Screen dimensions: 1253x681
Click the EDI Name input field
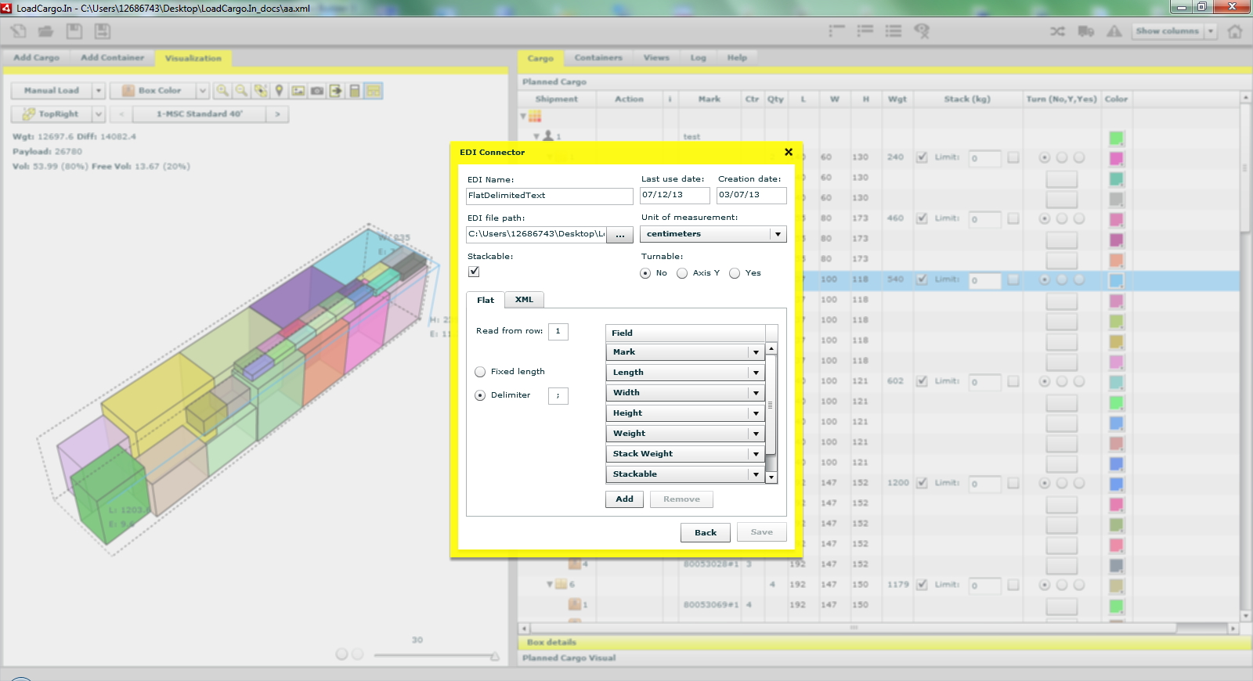coord(549,196)
